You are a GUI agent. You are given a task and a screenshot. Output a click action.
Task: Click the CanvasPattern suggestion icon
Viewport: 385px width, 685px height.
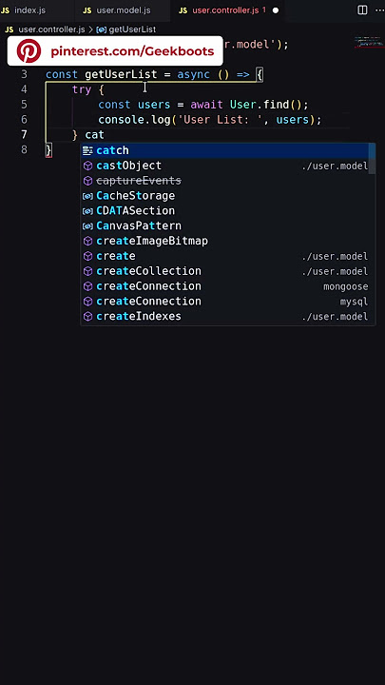pos(87,225)
